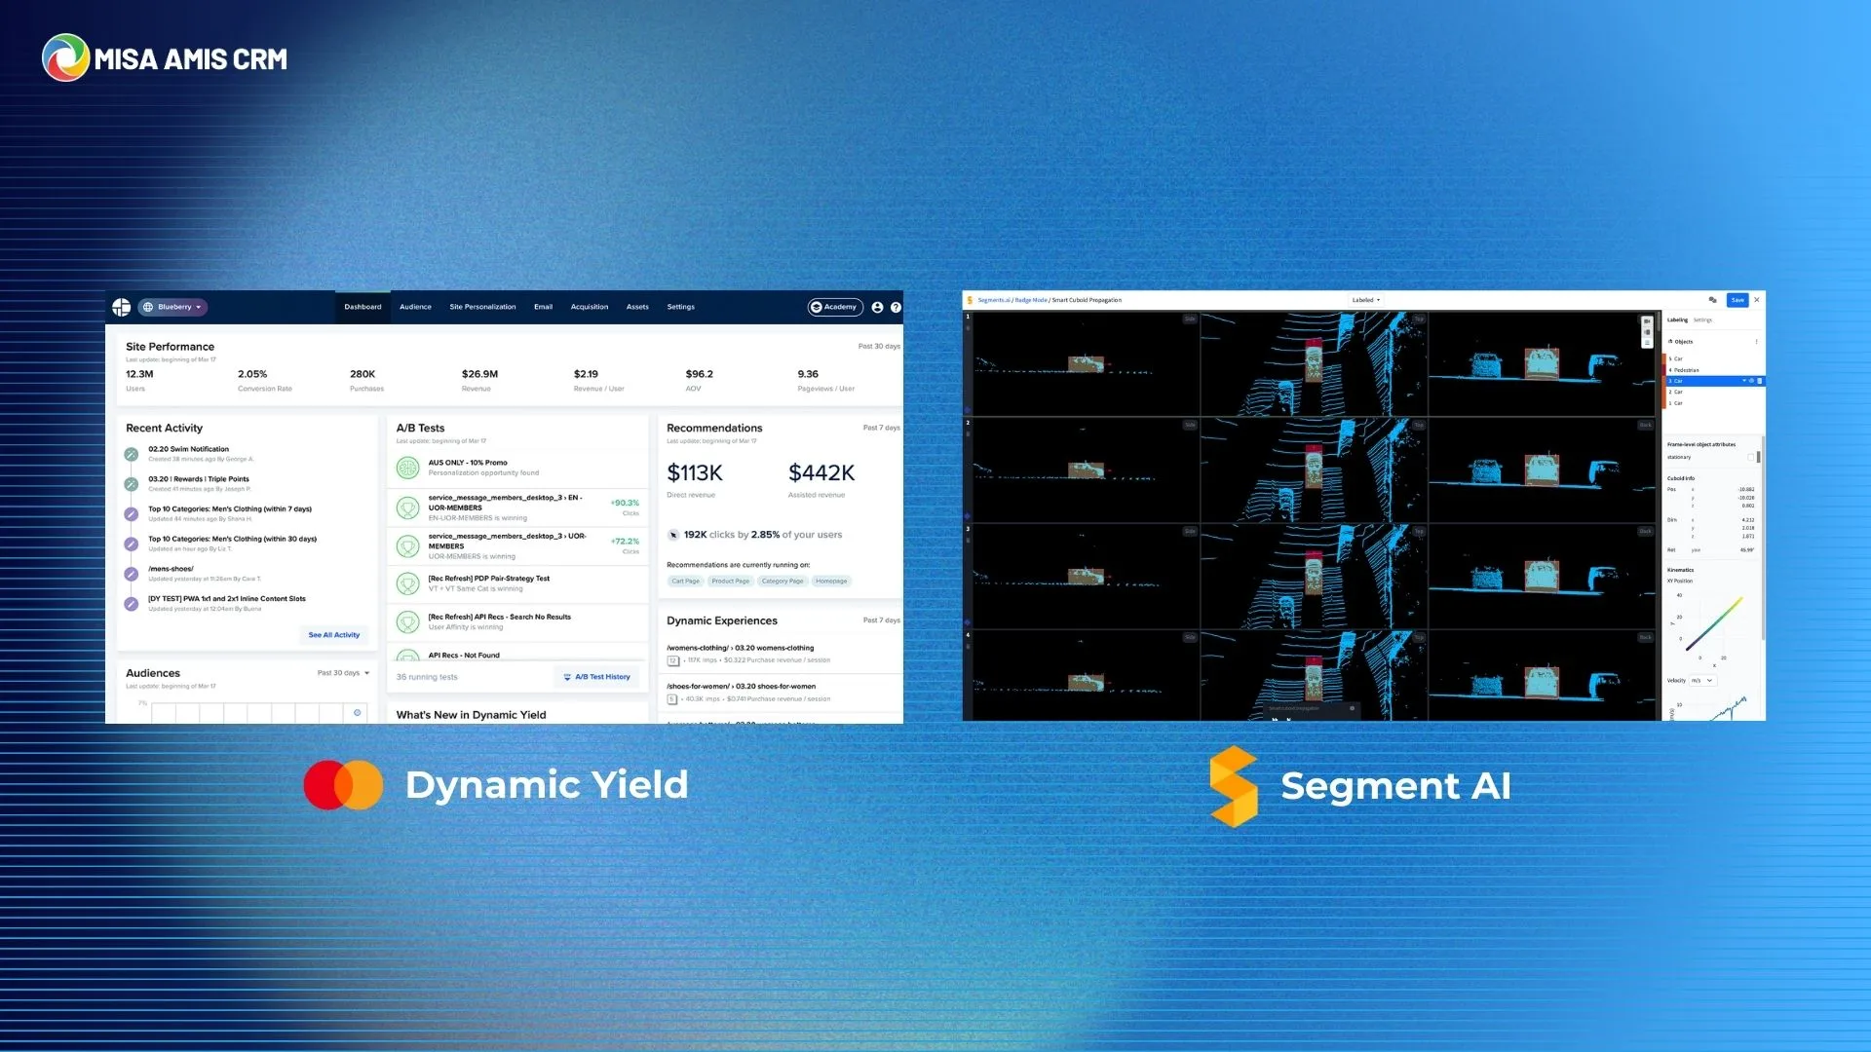
Task: Click the Cart Page recommendation tag
Action: 685,582
